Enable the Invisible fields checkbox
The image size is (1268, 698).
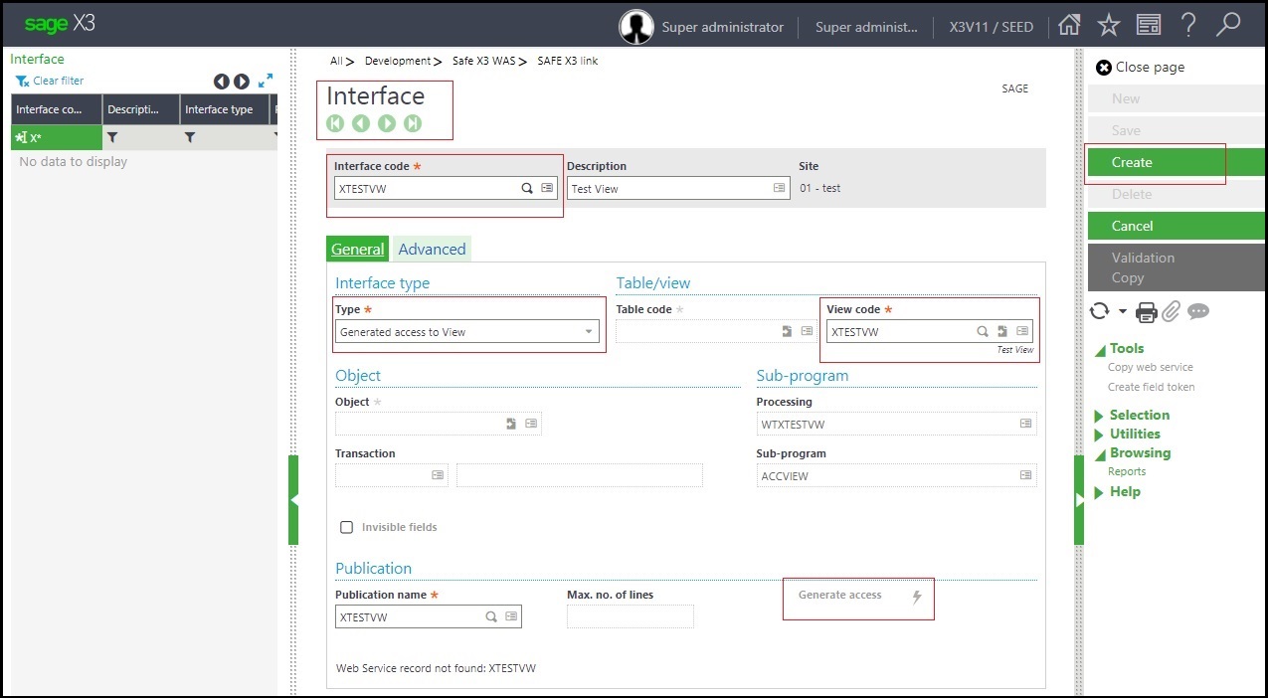coord(347,527)
